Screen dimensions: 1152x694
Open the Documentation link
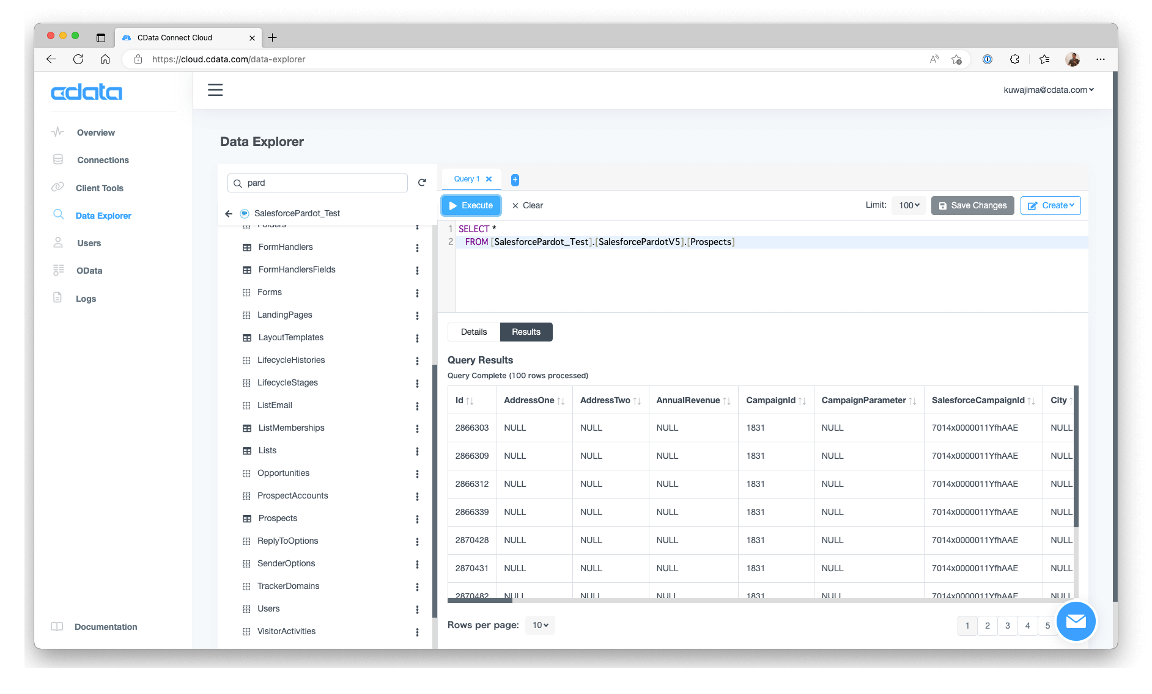(106, 627)
